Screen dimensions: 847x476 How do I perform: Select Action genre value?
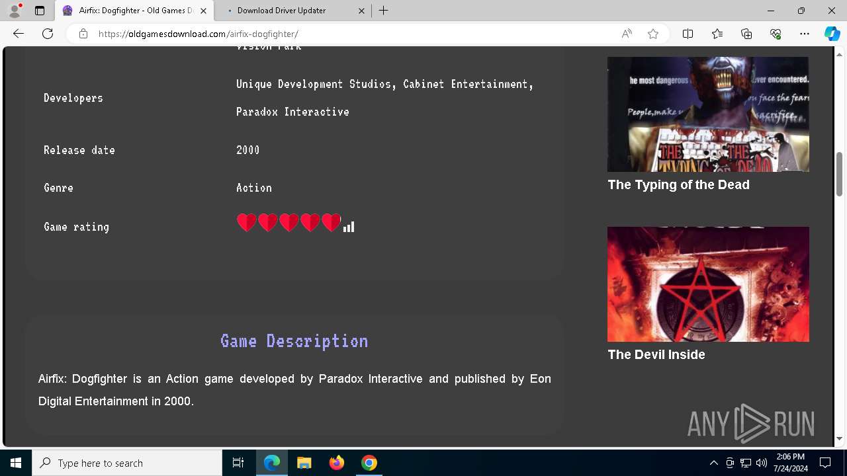[x=254, y=188]
